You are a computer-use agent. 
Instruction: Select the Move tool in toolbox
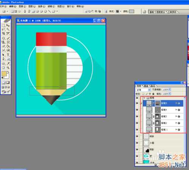coord(8,26)
